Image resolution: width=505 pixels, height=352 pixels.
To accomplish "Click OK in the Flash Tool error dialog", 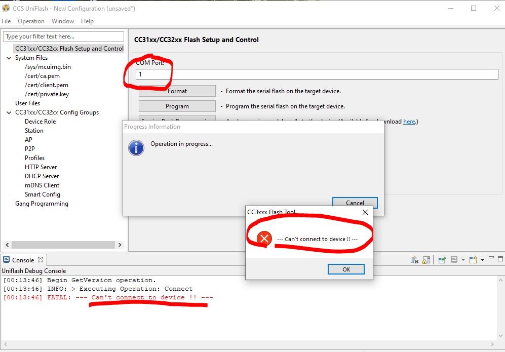I will [x=346, y=269].
